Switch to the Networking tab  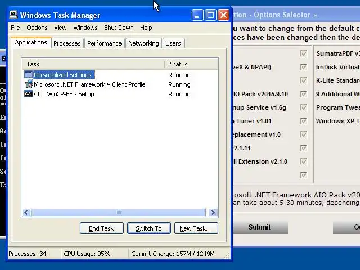143,43
